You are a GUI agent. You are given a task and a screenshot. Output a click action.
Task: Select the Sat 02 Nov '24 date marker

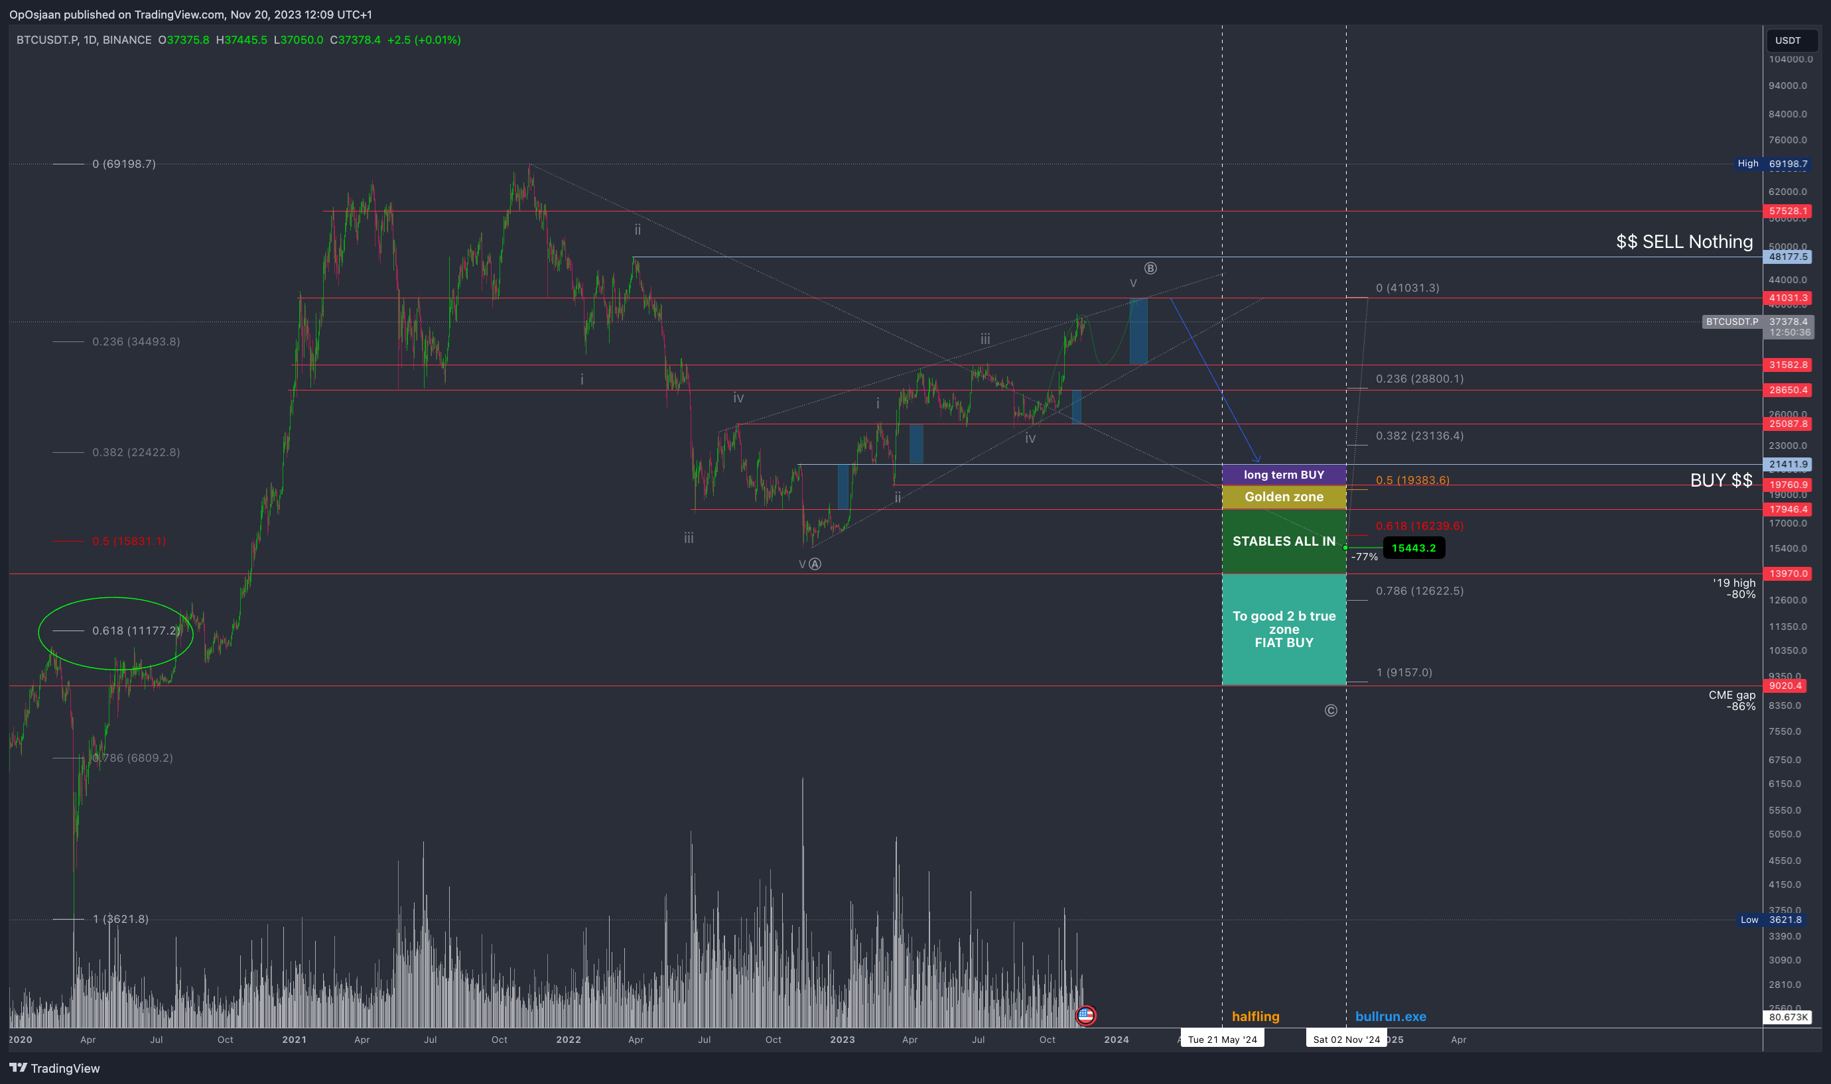point(1347,1040)
